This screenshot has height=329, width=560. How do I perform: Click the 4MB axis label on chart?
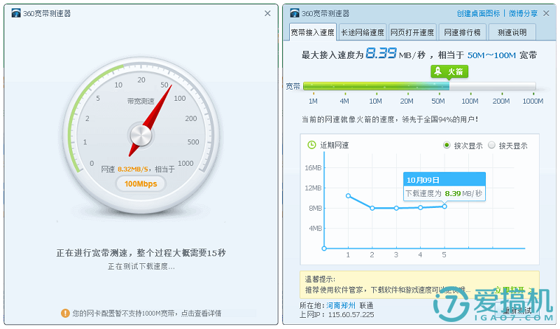coord(316,228)
